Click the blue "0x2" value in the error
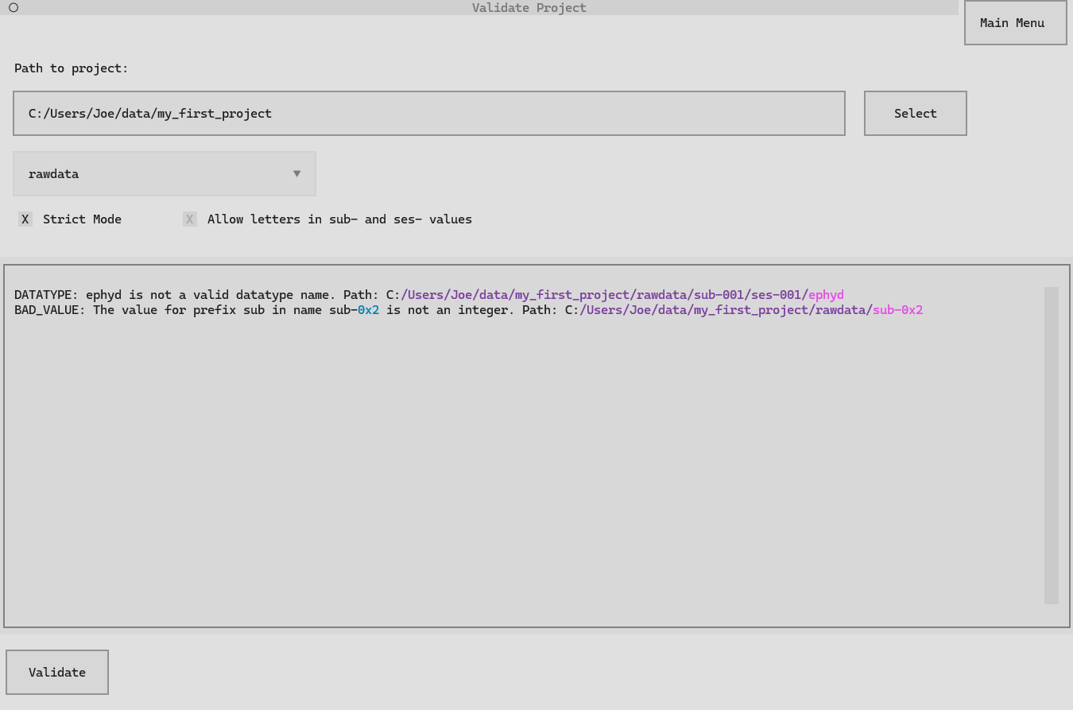 coord(368,310)
